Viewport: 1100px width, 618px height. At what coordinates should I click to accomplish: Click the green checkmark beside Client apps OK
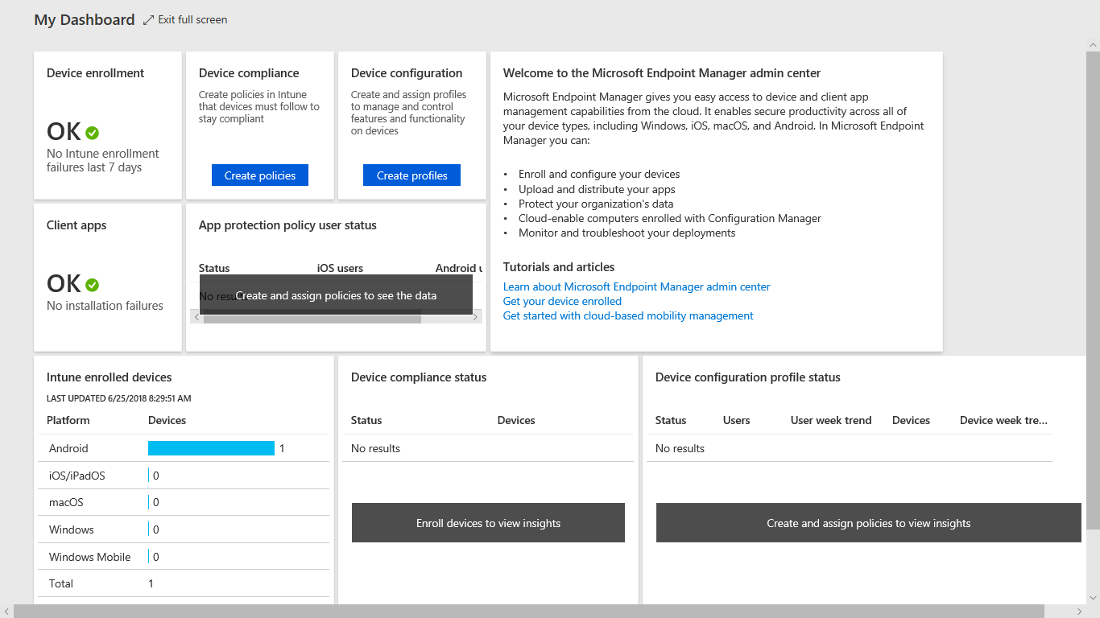[x=91, y=284]
